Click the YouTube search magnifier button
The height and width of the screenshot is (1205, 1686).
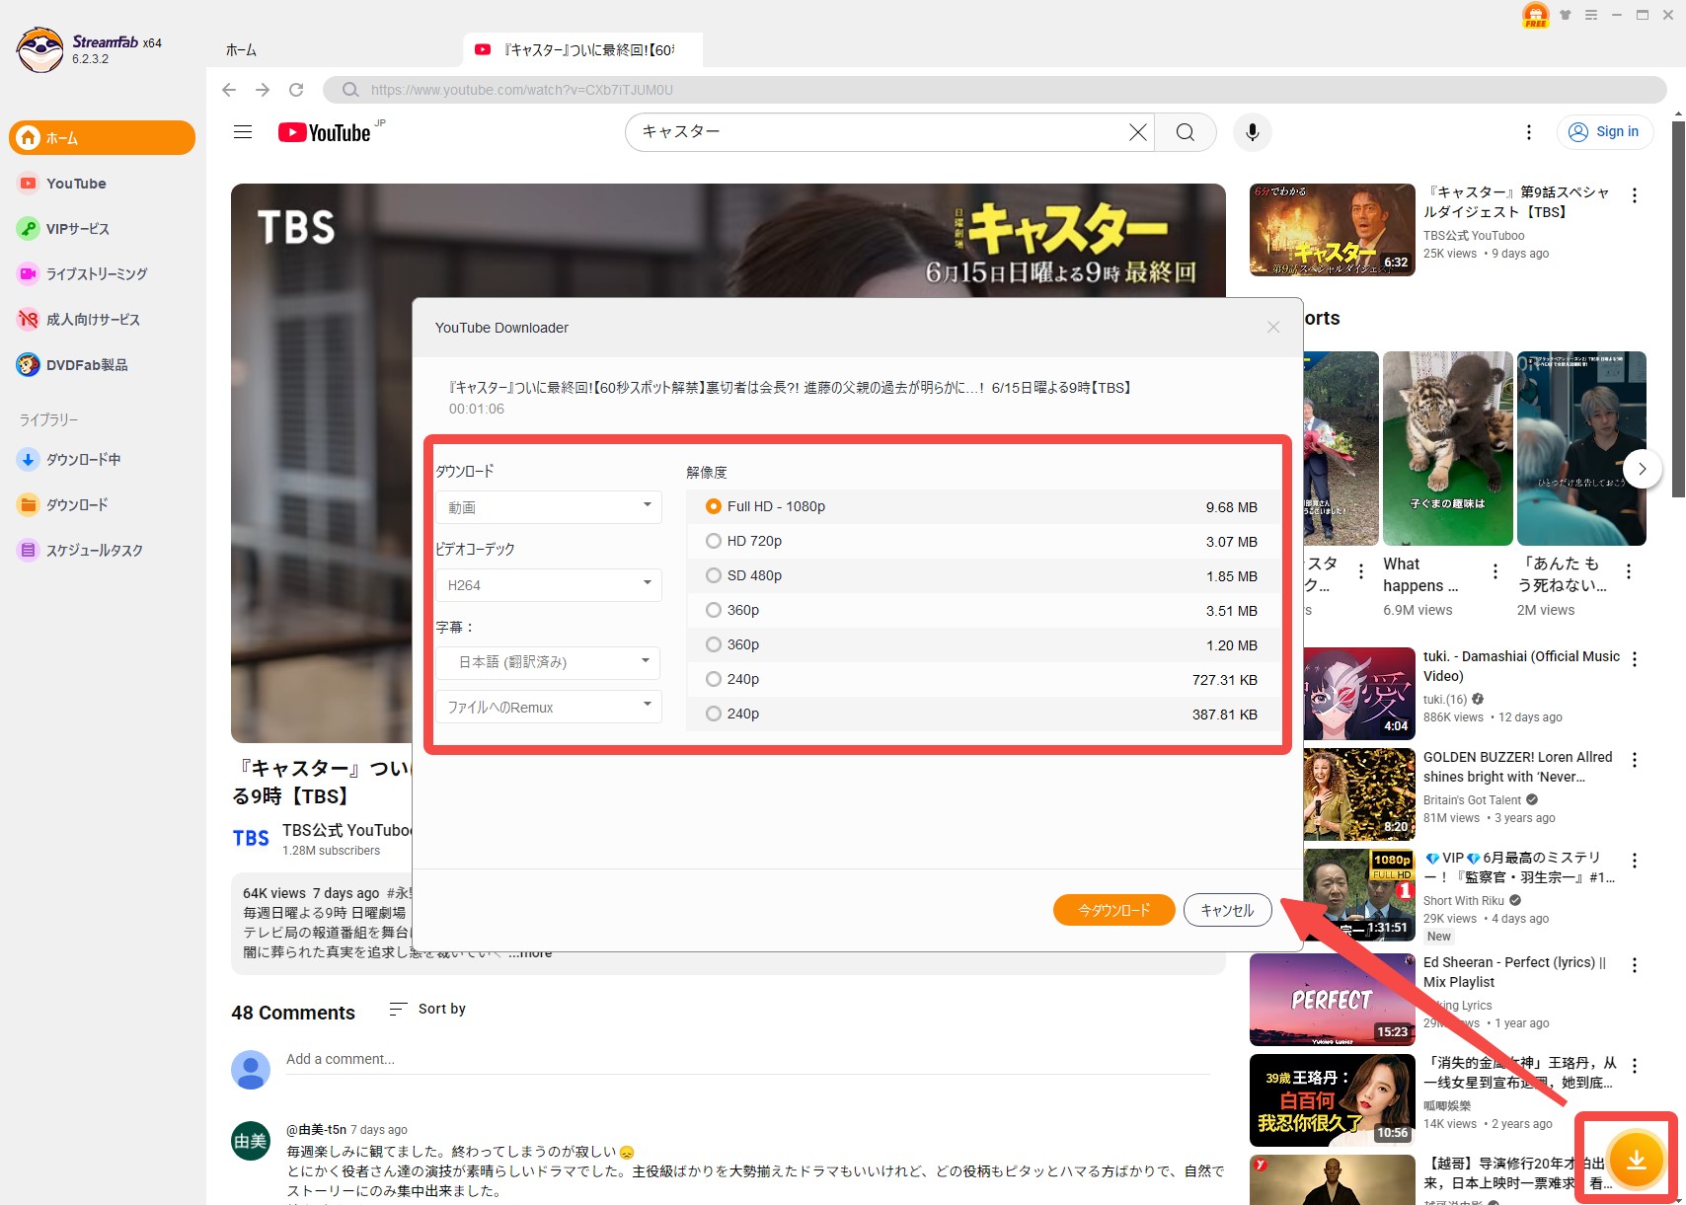coord(1186,132)
